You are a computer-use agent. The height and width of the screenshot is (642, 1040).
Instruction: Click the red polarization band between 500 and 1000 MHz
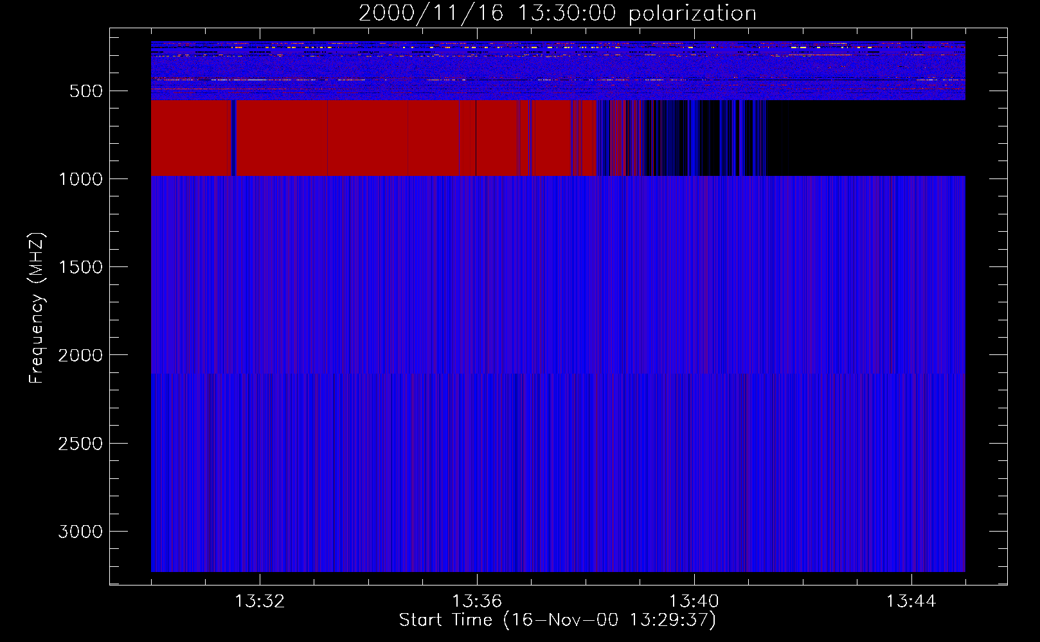point(374,137)
